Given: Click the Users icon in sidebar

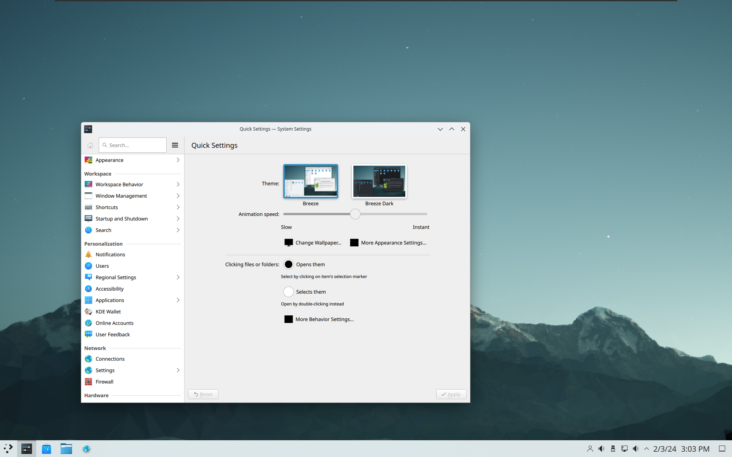Looking at the screenshot, I should tap(88, 266).
